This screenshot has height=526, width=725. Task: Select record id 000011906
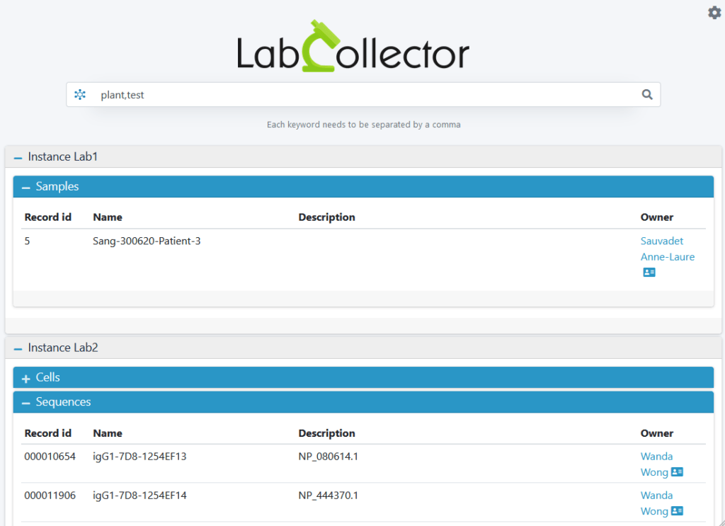pyautogui.click(x=50, y=495)
